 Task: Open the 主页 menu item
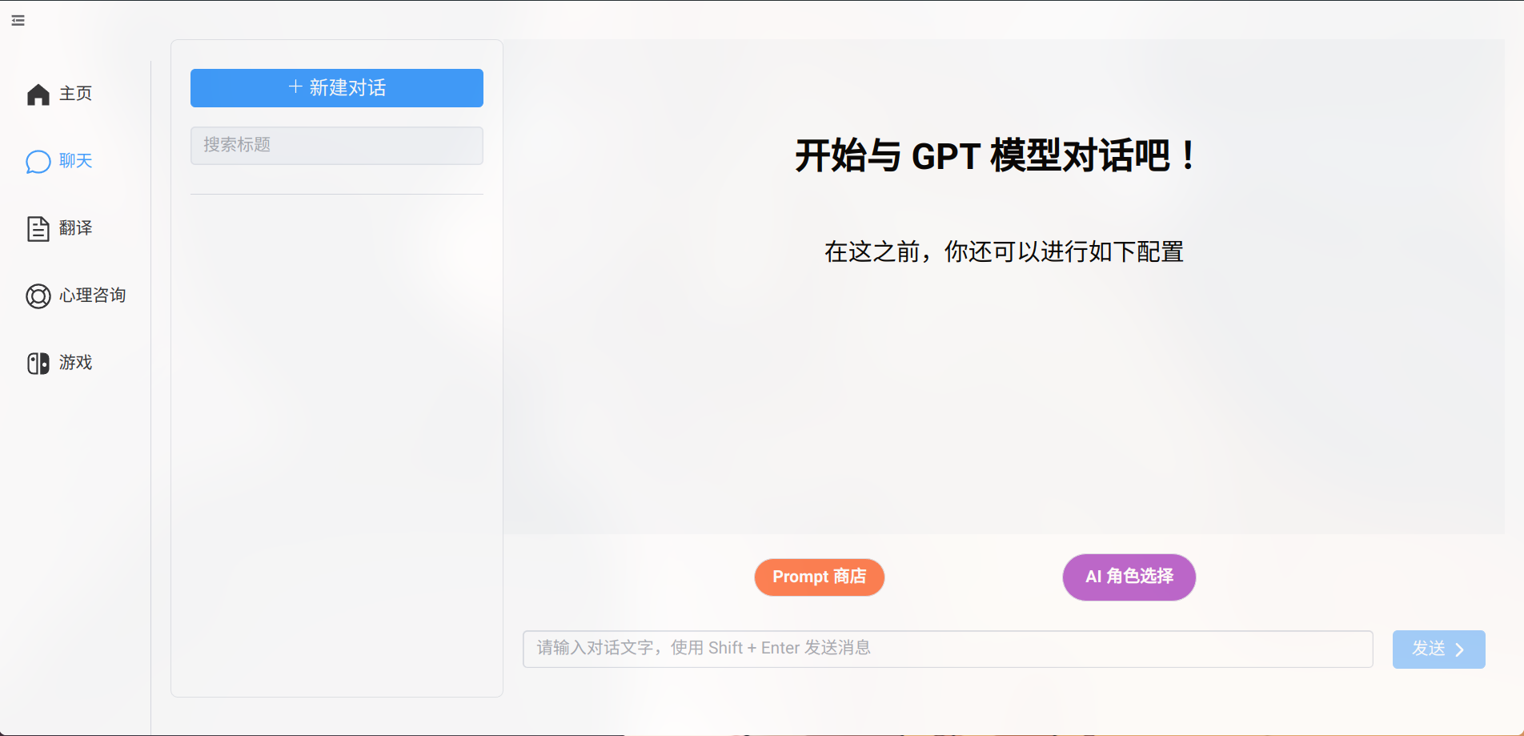pos(76,94)
